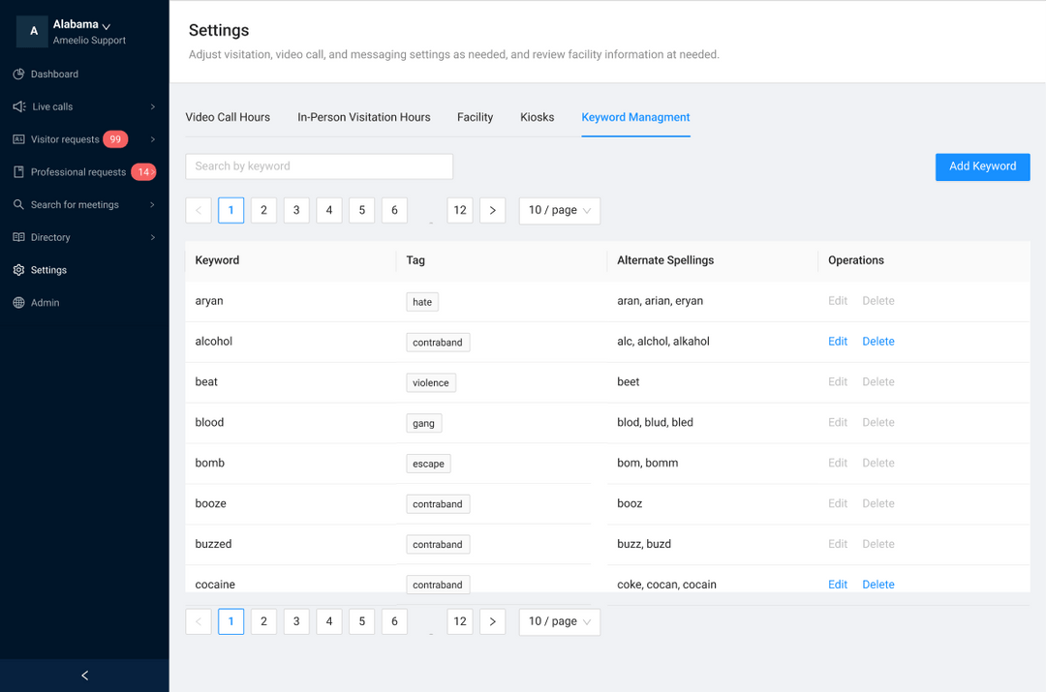Image resolution: width=1046 pixels, height=692 pixels.
Task: Go to page 12 in top pagination
Action: tap(460, 211)
